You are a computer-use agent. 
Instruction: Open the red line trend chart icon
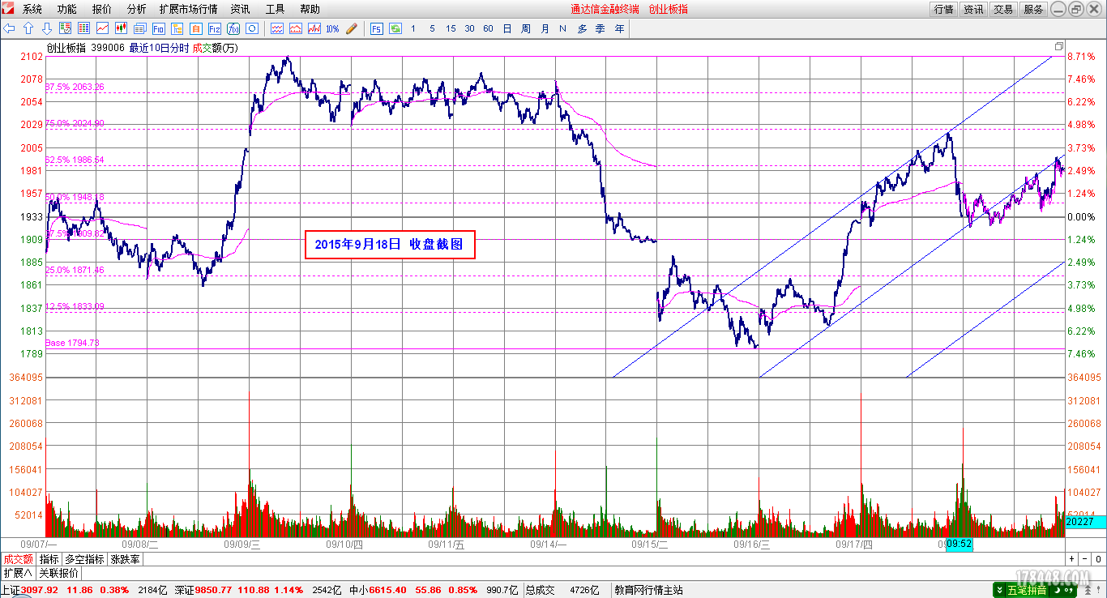[x=103, y=28]
